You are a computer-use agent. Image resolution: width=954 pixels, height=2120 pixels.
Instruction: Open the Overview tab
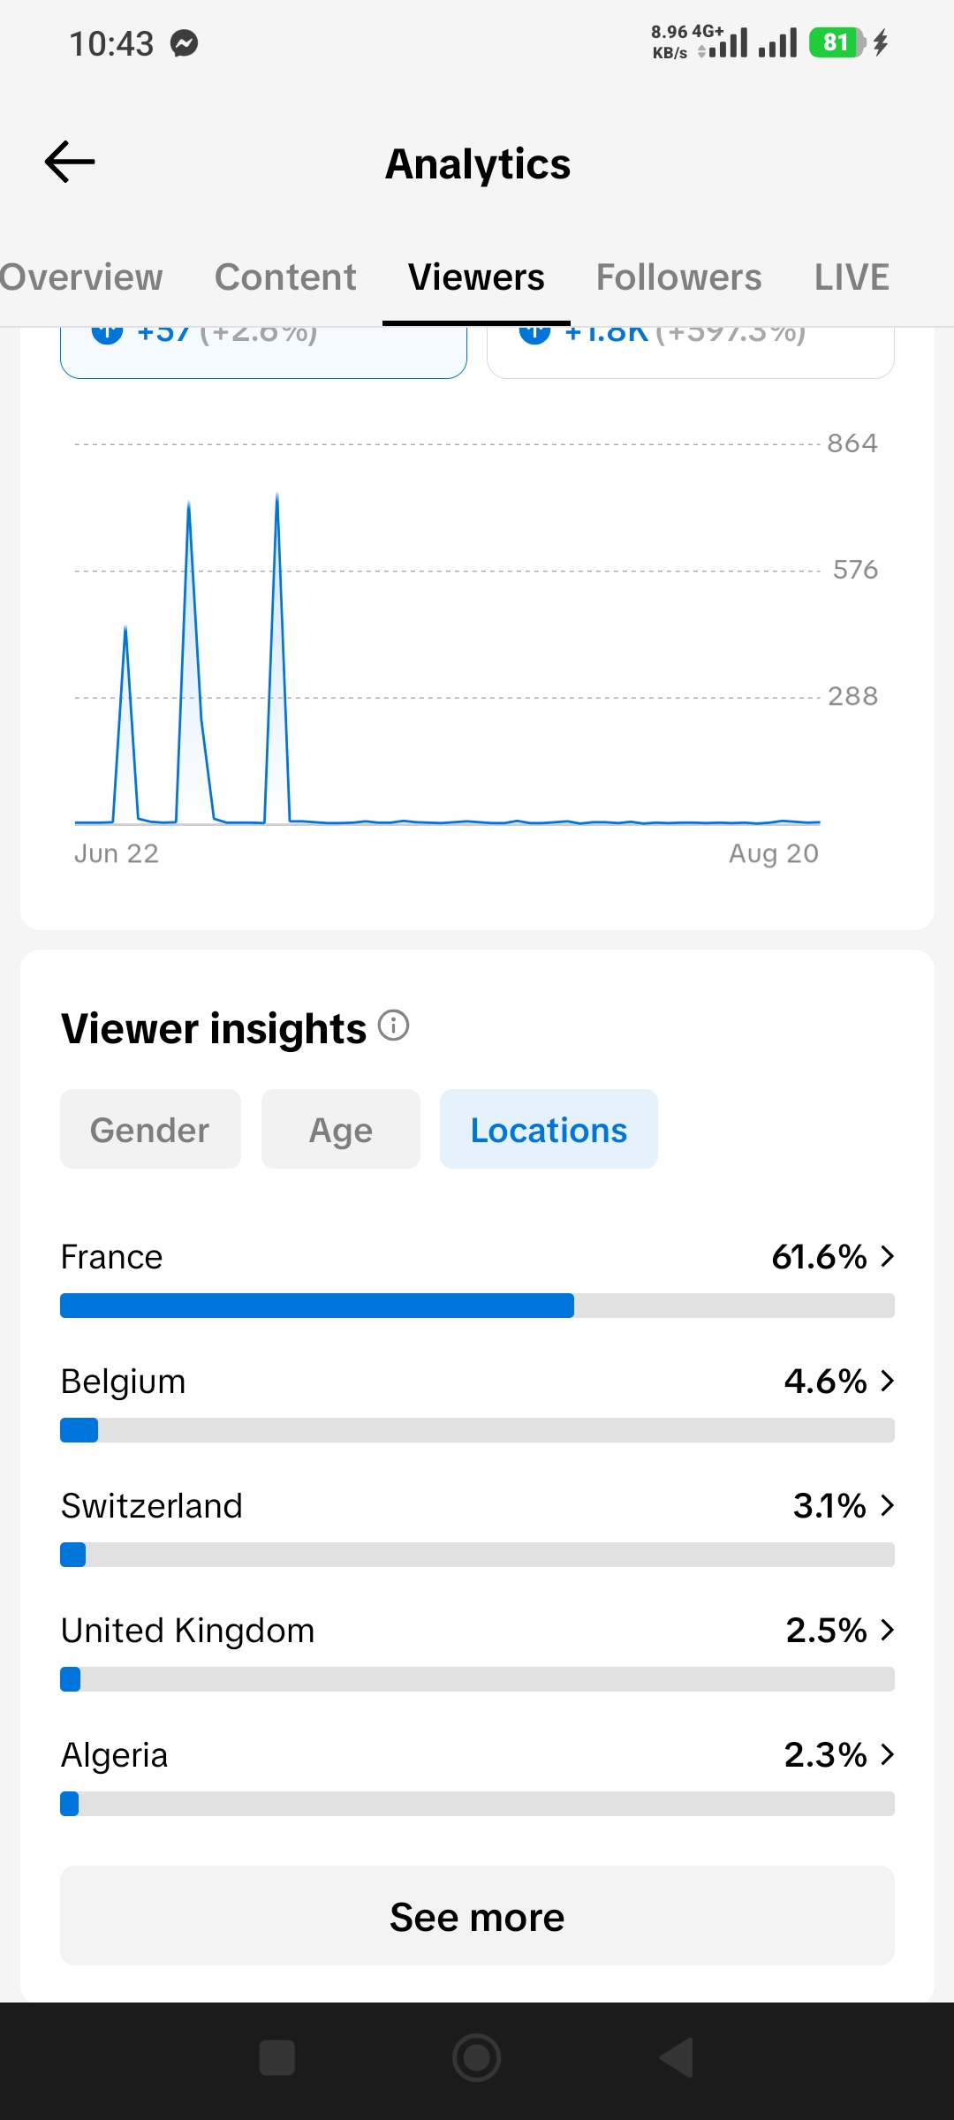[x=81, y=277]
